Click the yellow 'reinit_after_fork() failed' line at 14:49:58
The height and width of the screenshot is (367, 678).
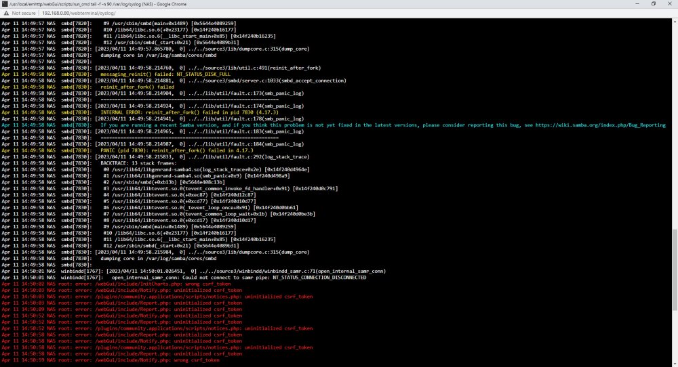click(87, 87)
